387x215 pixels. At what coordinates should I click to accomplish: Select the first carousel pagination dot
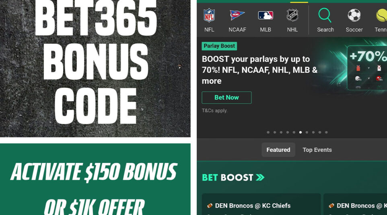point(268,132)
